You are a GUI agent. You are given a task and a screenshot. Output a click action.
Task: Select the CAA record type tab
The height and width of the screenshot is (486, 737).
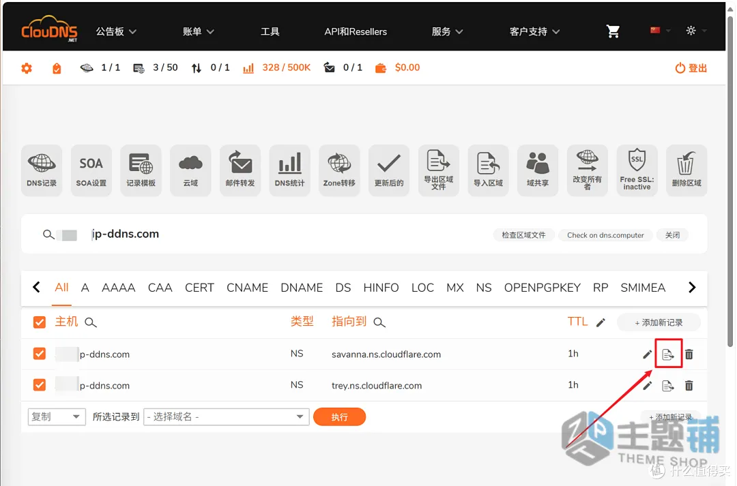click(160, 288)
